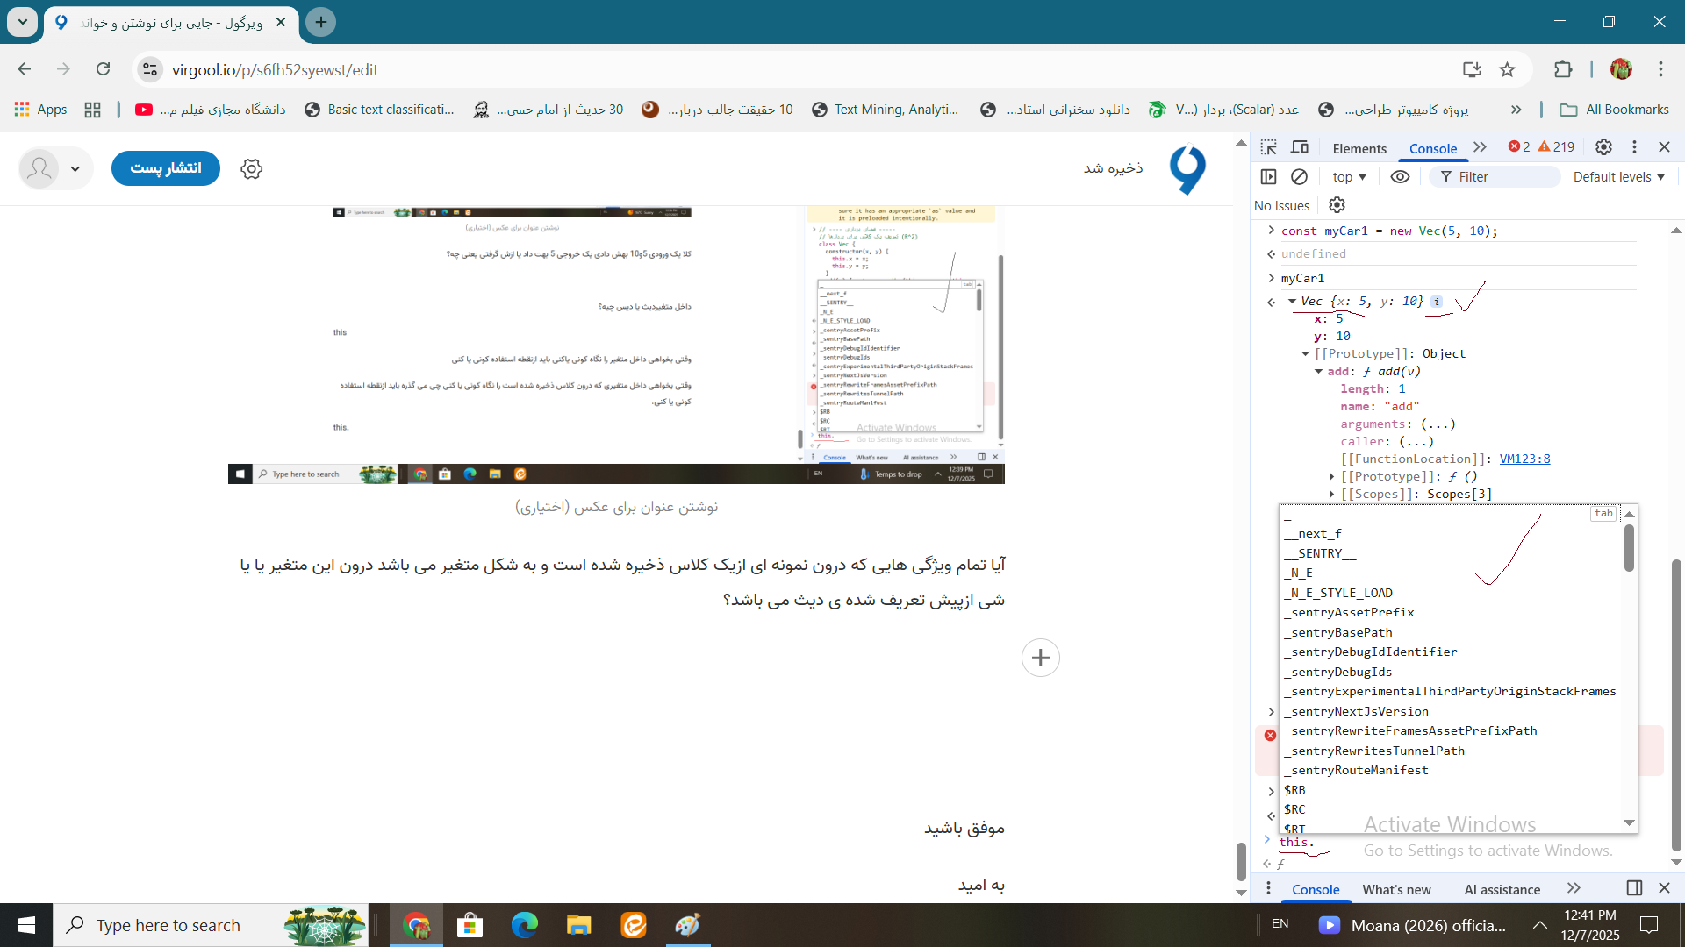Image resolution: width=1685 pixels, height=947 pixels.
Task: Open the AI assistance drawer tab
Action: [1502, 889]
